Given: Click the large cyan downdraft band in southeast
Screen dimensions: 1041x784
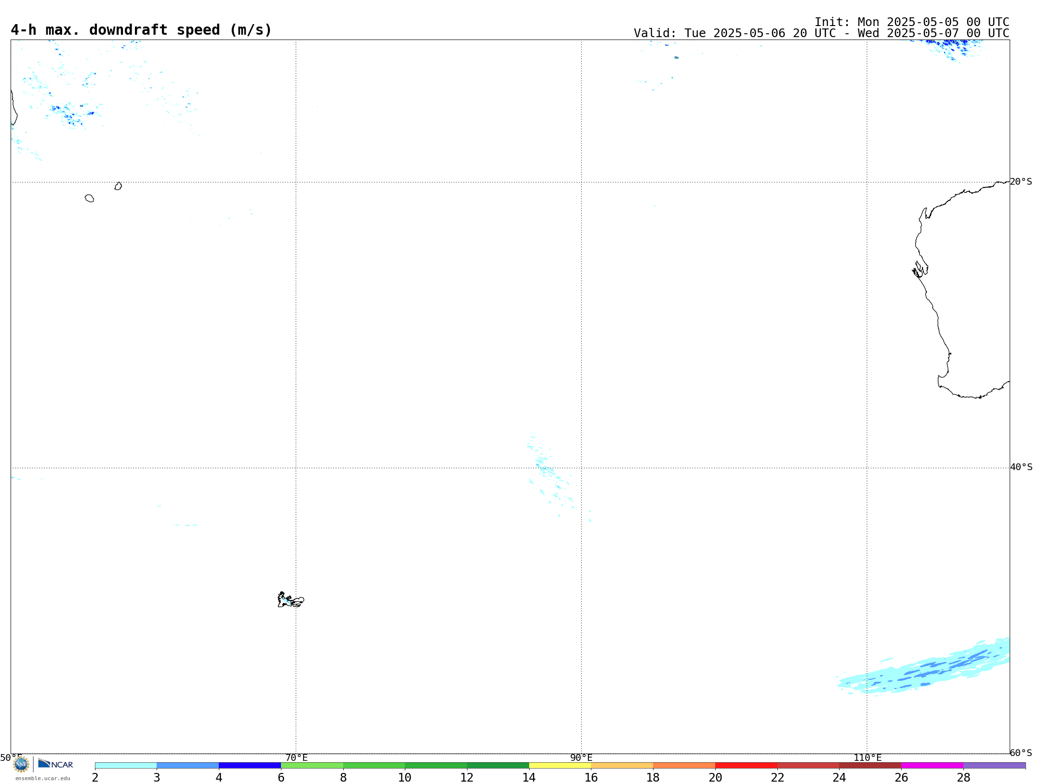Looking at the screenshot, I should 924,667.
